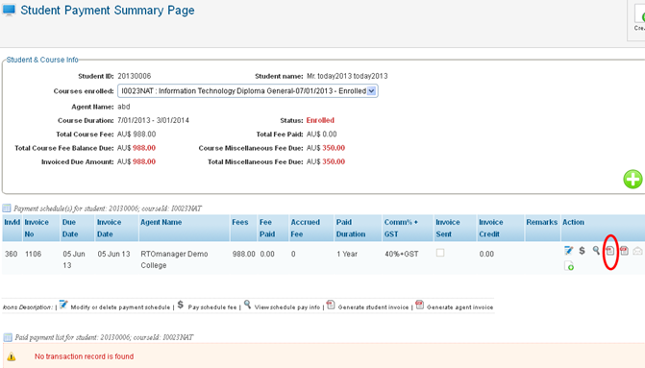
Task: Click the table icon beside Payment schedule(s) heading
Action: click(x=7, y=209)
